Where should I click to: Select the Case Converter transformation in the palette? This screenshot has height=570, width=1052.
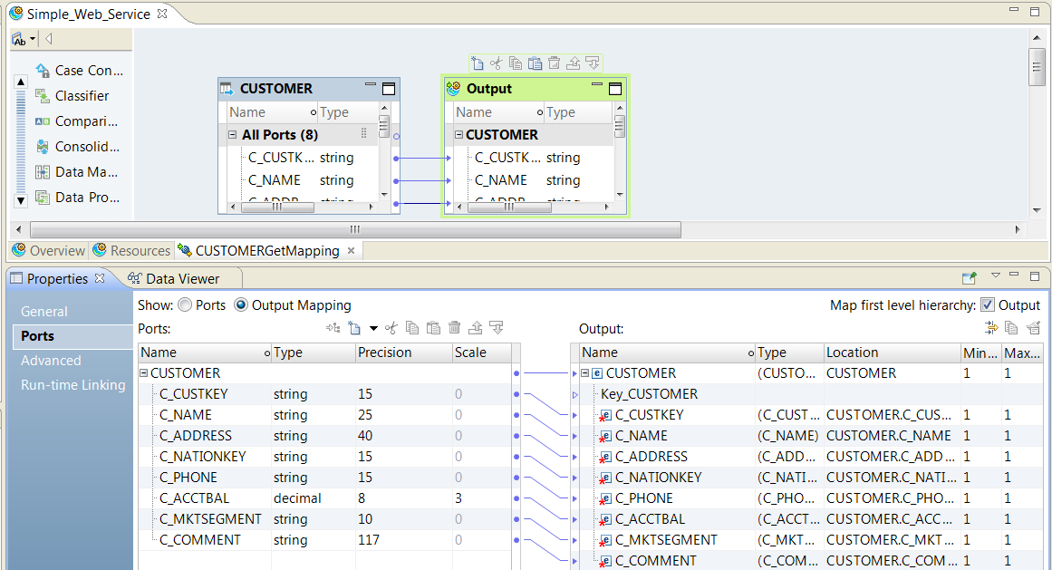tap(80, 71)
